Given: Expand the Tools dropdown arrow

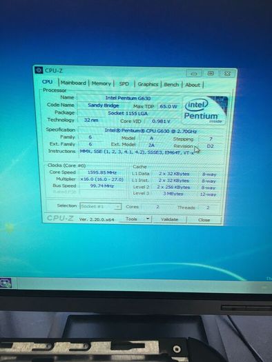Looking at the screenshot, I should pos(148,219).
